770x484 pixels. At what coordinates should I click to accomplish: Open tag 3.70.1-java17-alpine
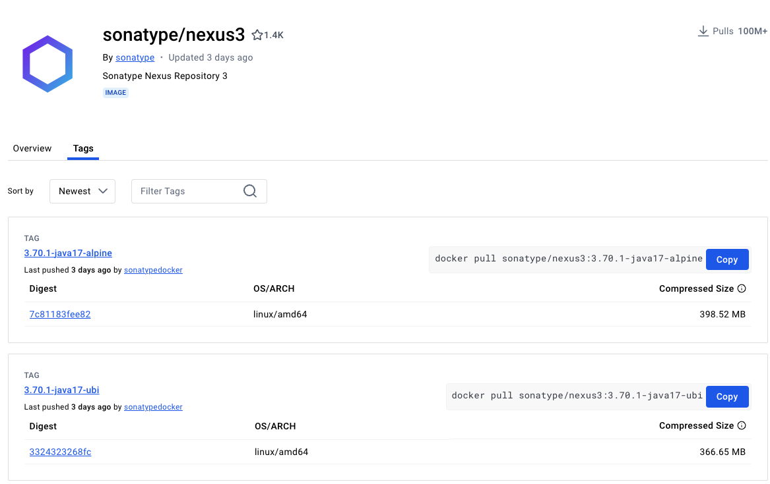pyautogui.click(x=68, y=253)
